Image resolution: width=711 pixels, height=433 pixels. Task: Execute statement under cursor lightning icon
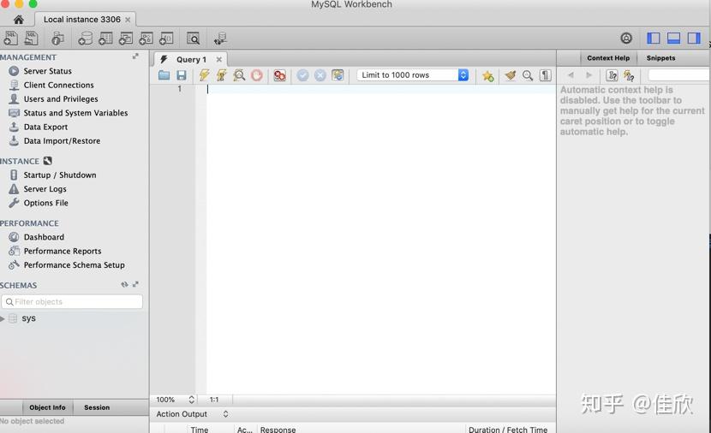click(222, 75)
